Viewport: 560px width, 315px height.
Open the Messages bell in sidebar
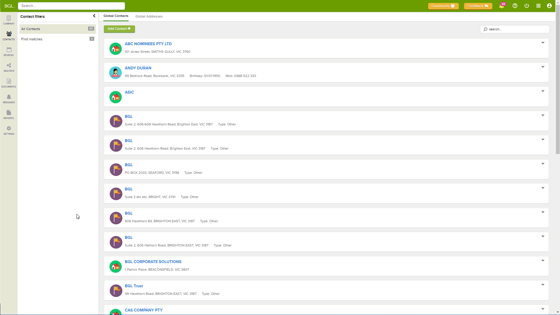9,99
